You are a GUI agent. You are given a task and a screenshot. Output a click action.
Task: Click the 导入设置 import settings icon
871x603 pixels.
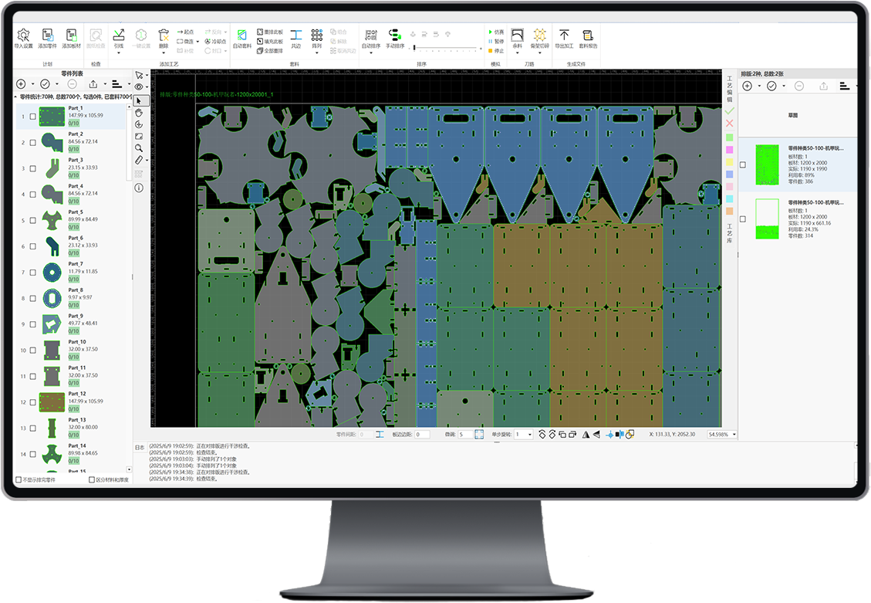coord(23,36)
